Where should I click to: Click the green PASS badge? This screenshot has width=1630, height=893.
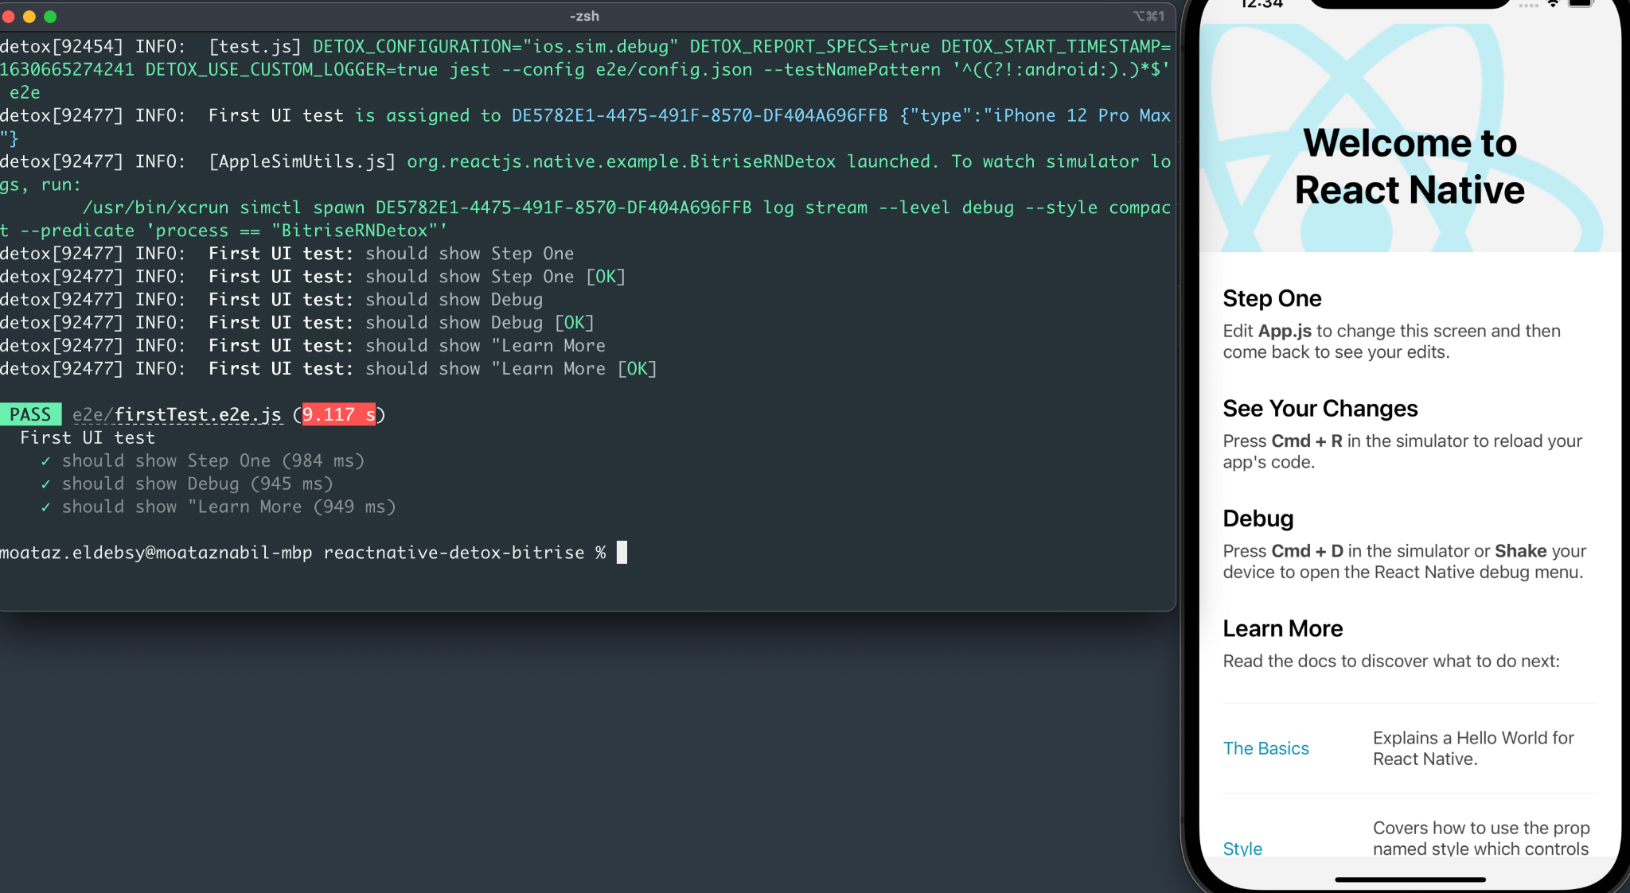30,414
